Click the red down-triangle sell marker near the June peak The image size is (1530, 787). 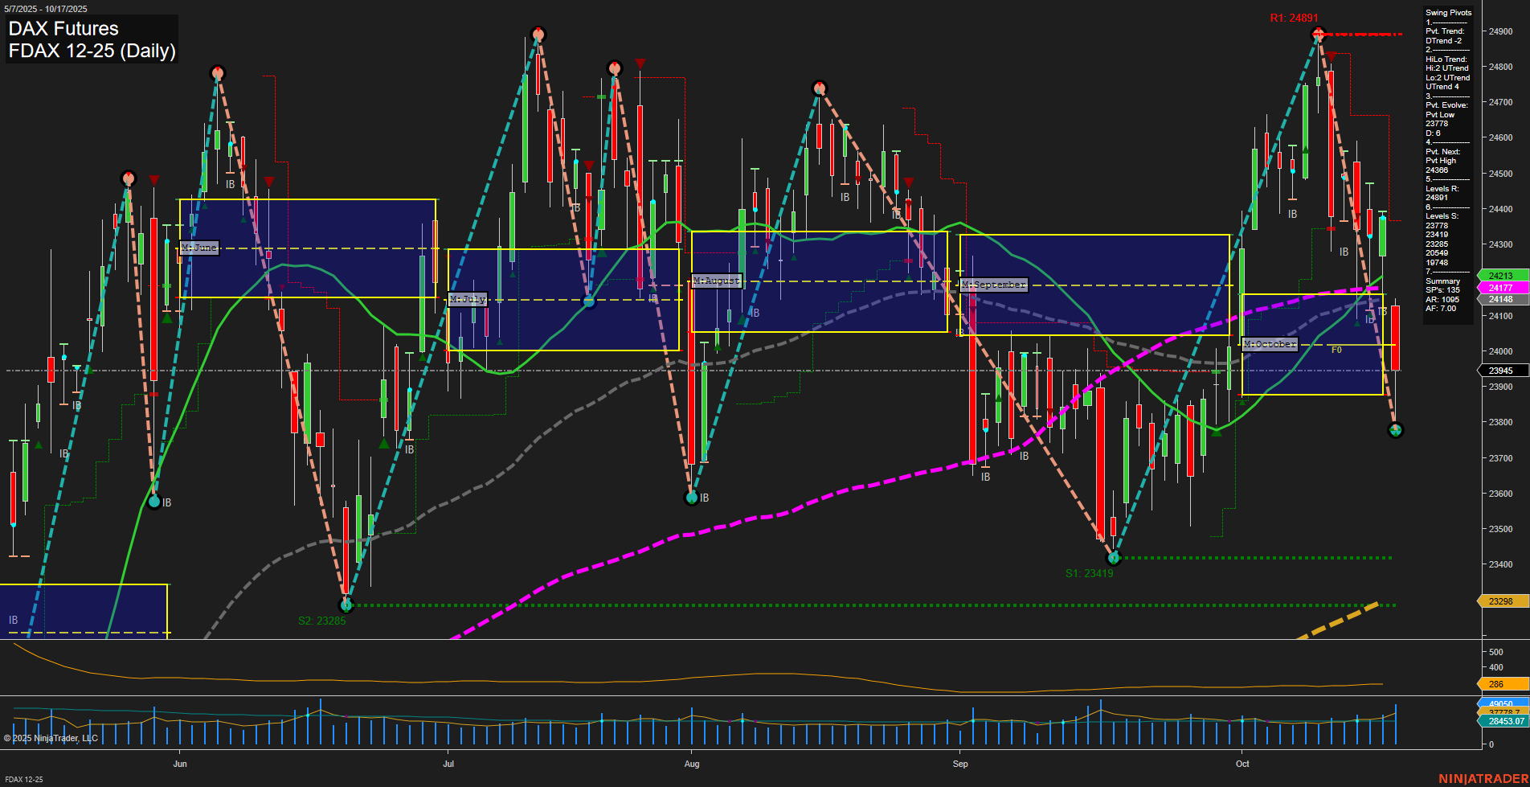269,182
